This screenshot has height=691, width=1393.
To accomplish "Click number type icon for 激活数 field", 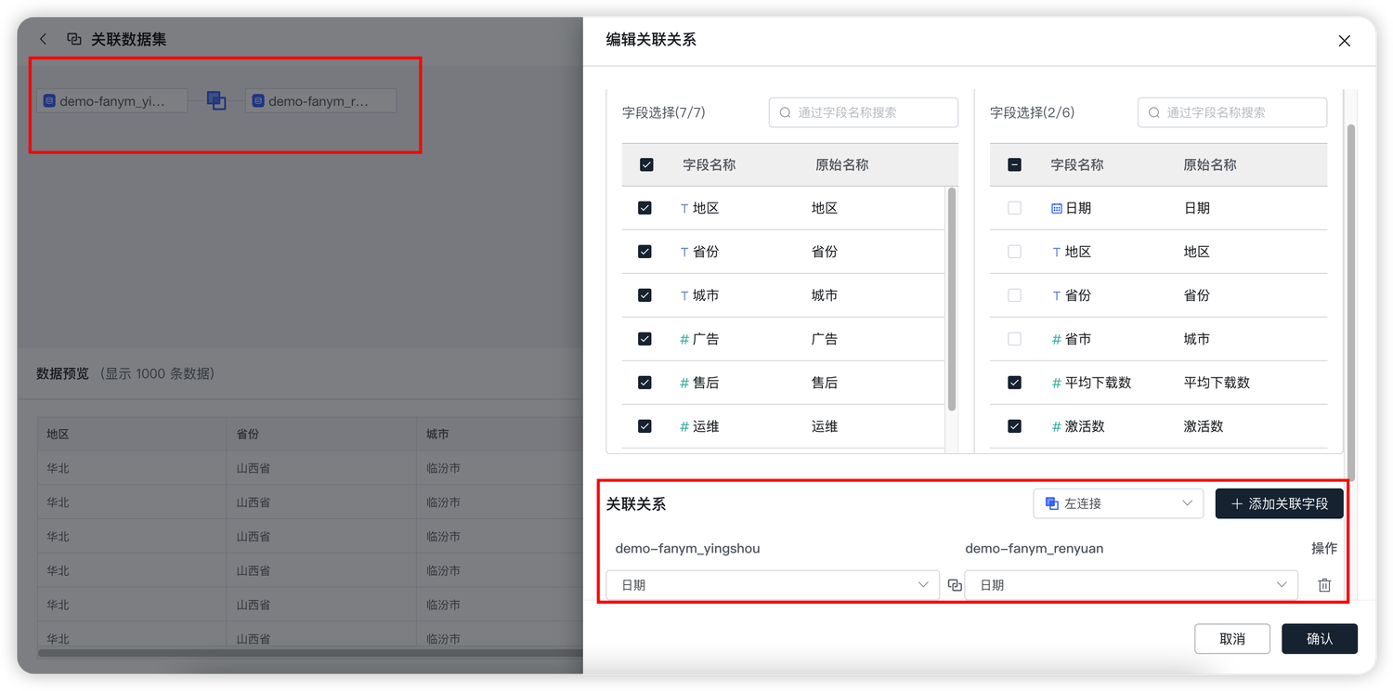I will click(1056, 426).
